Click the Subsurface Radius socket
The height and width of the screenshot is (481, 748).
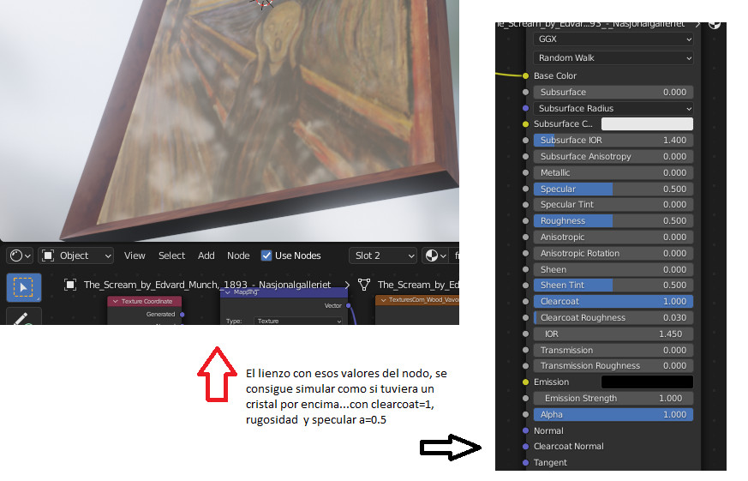[525, 108]
